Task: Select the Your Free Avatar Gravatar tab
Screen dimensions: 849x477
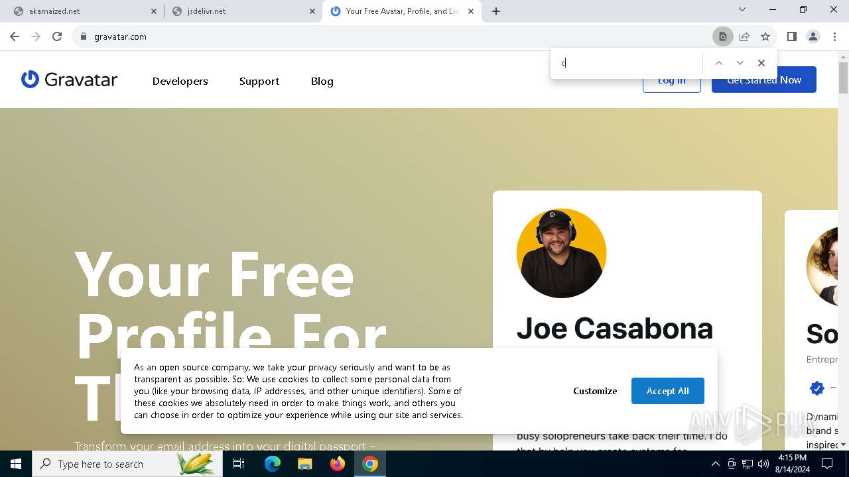Action: [x=402, y=11]
